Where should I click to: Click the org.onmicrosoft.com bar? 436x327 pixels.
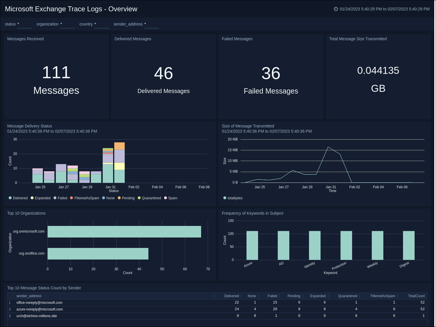[124, 231]
